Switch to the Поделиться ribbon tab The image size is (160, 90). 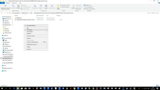pyautogui.click(x=14, y=3)
